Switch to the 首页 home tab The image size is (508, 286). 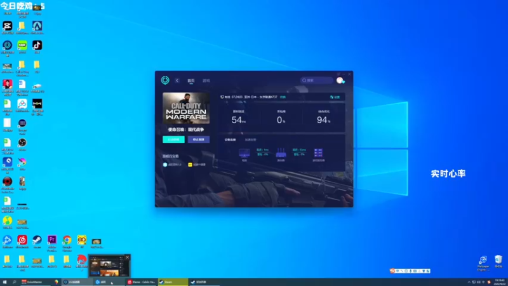pos(191,81)
